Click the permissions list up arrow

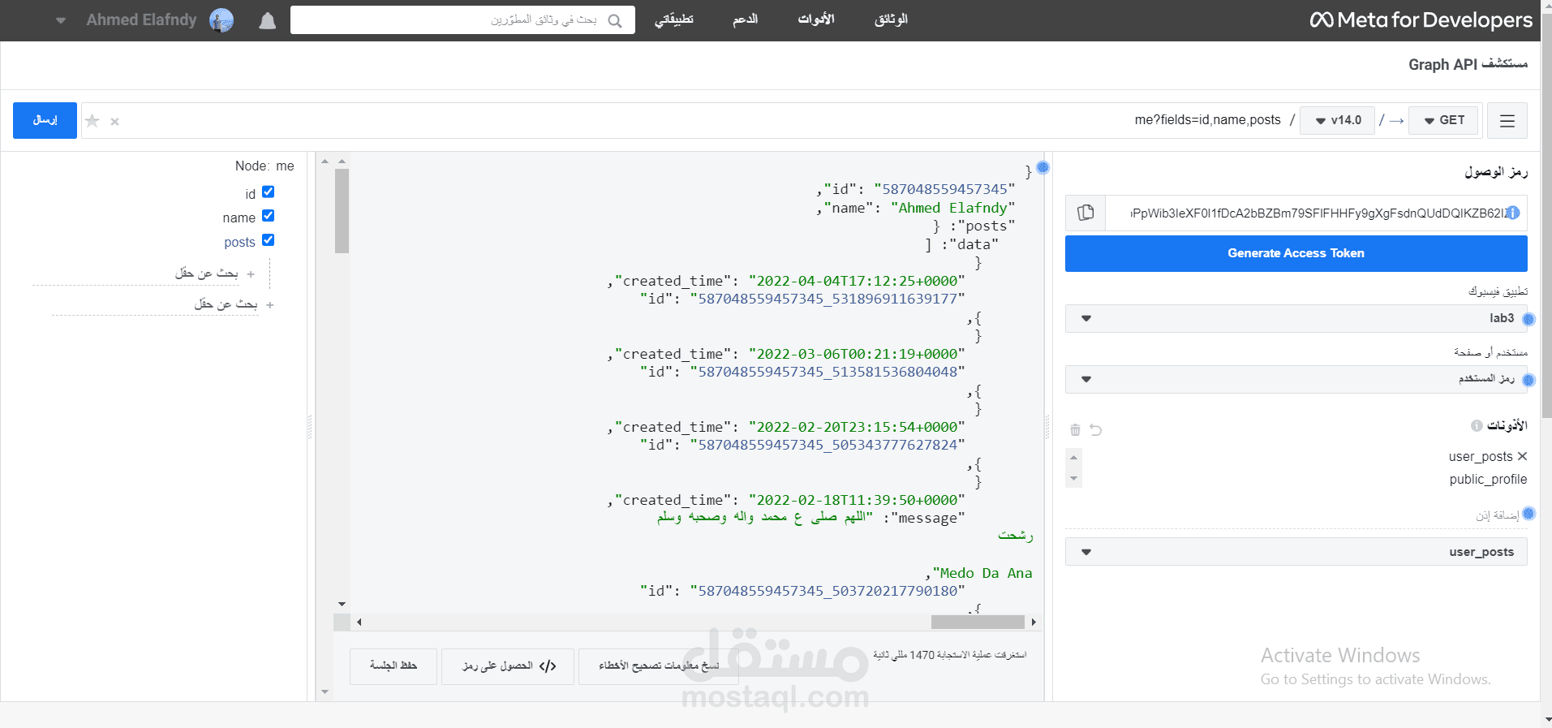[x=1074, y=458]
